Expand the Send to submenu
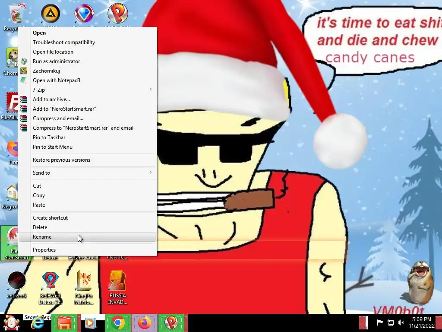442x332 pixels. (87, 173)
